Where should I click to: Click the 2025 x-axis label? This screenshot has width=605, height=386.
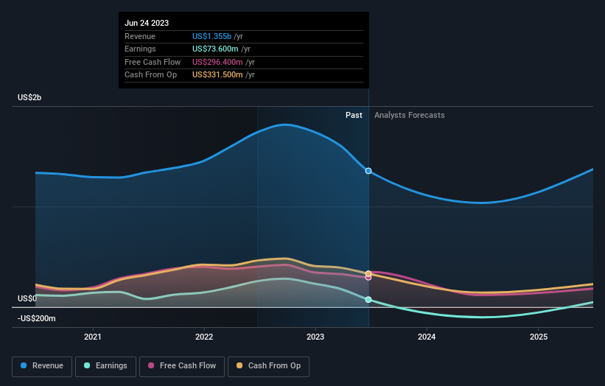539,337
